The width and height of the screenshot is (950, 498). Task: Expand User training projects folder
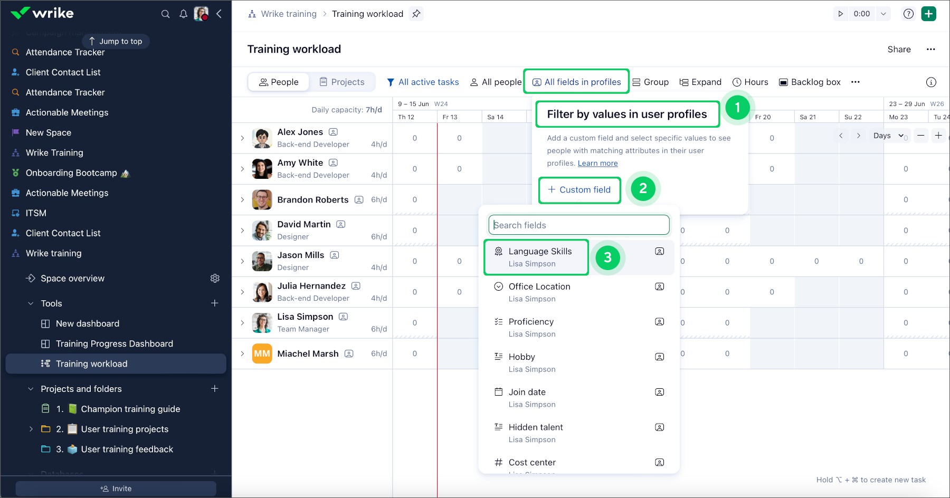31,429
